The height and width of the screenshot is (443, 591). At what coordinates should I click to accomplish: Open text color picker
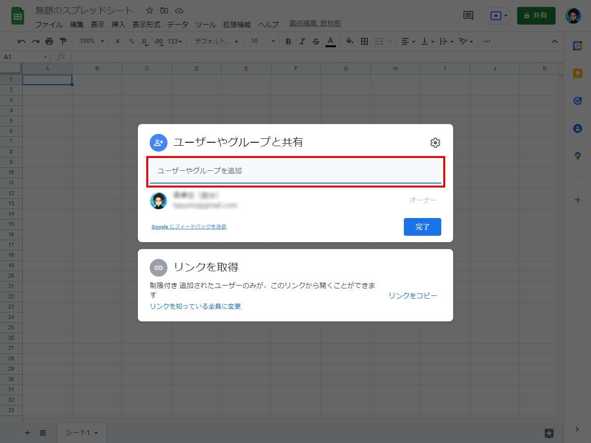point(330,41)
